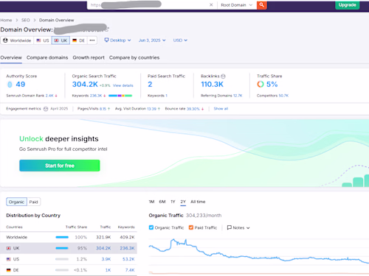Image resolution: width=369 pixels, height=276 pixels.
Task: Click the Traffic Share 5% value
Action: point(272,85)
